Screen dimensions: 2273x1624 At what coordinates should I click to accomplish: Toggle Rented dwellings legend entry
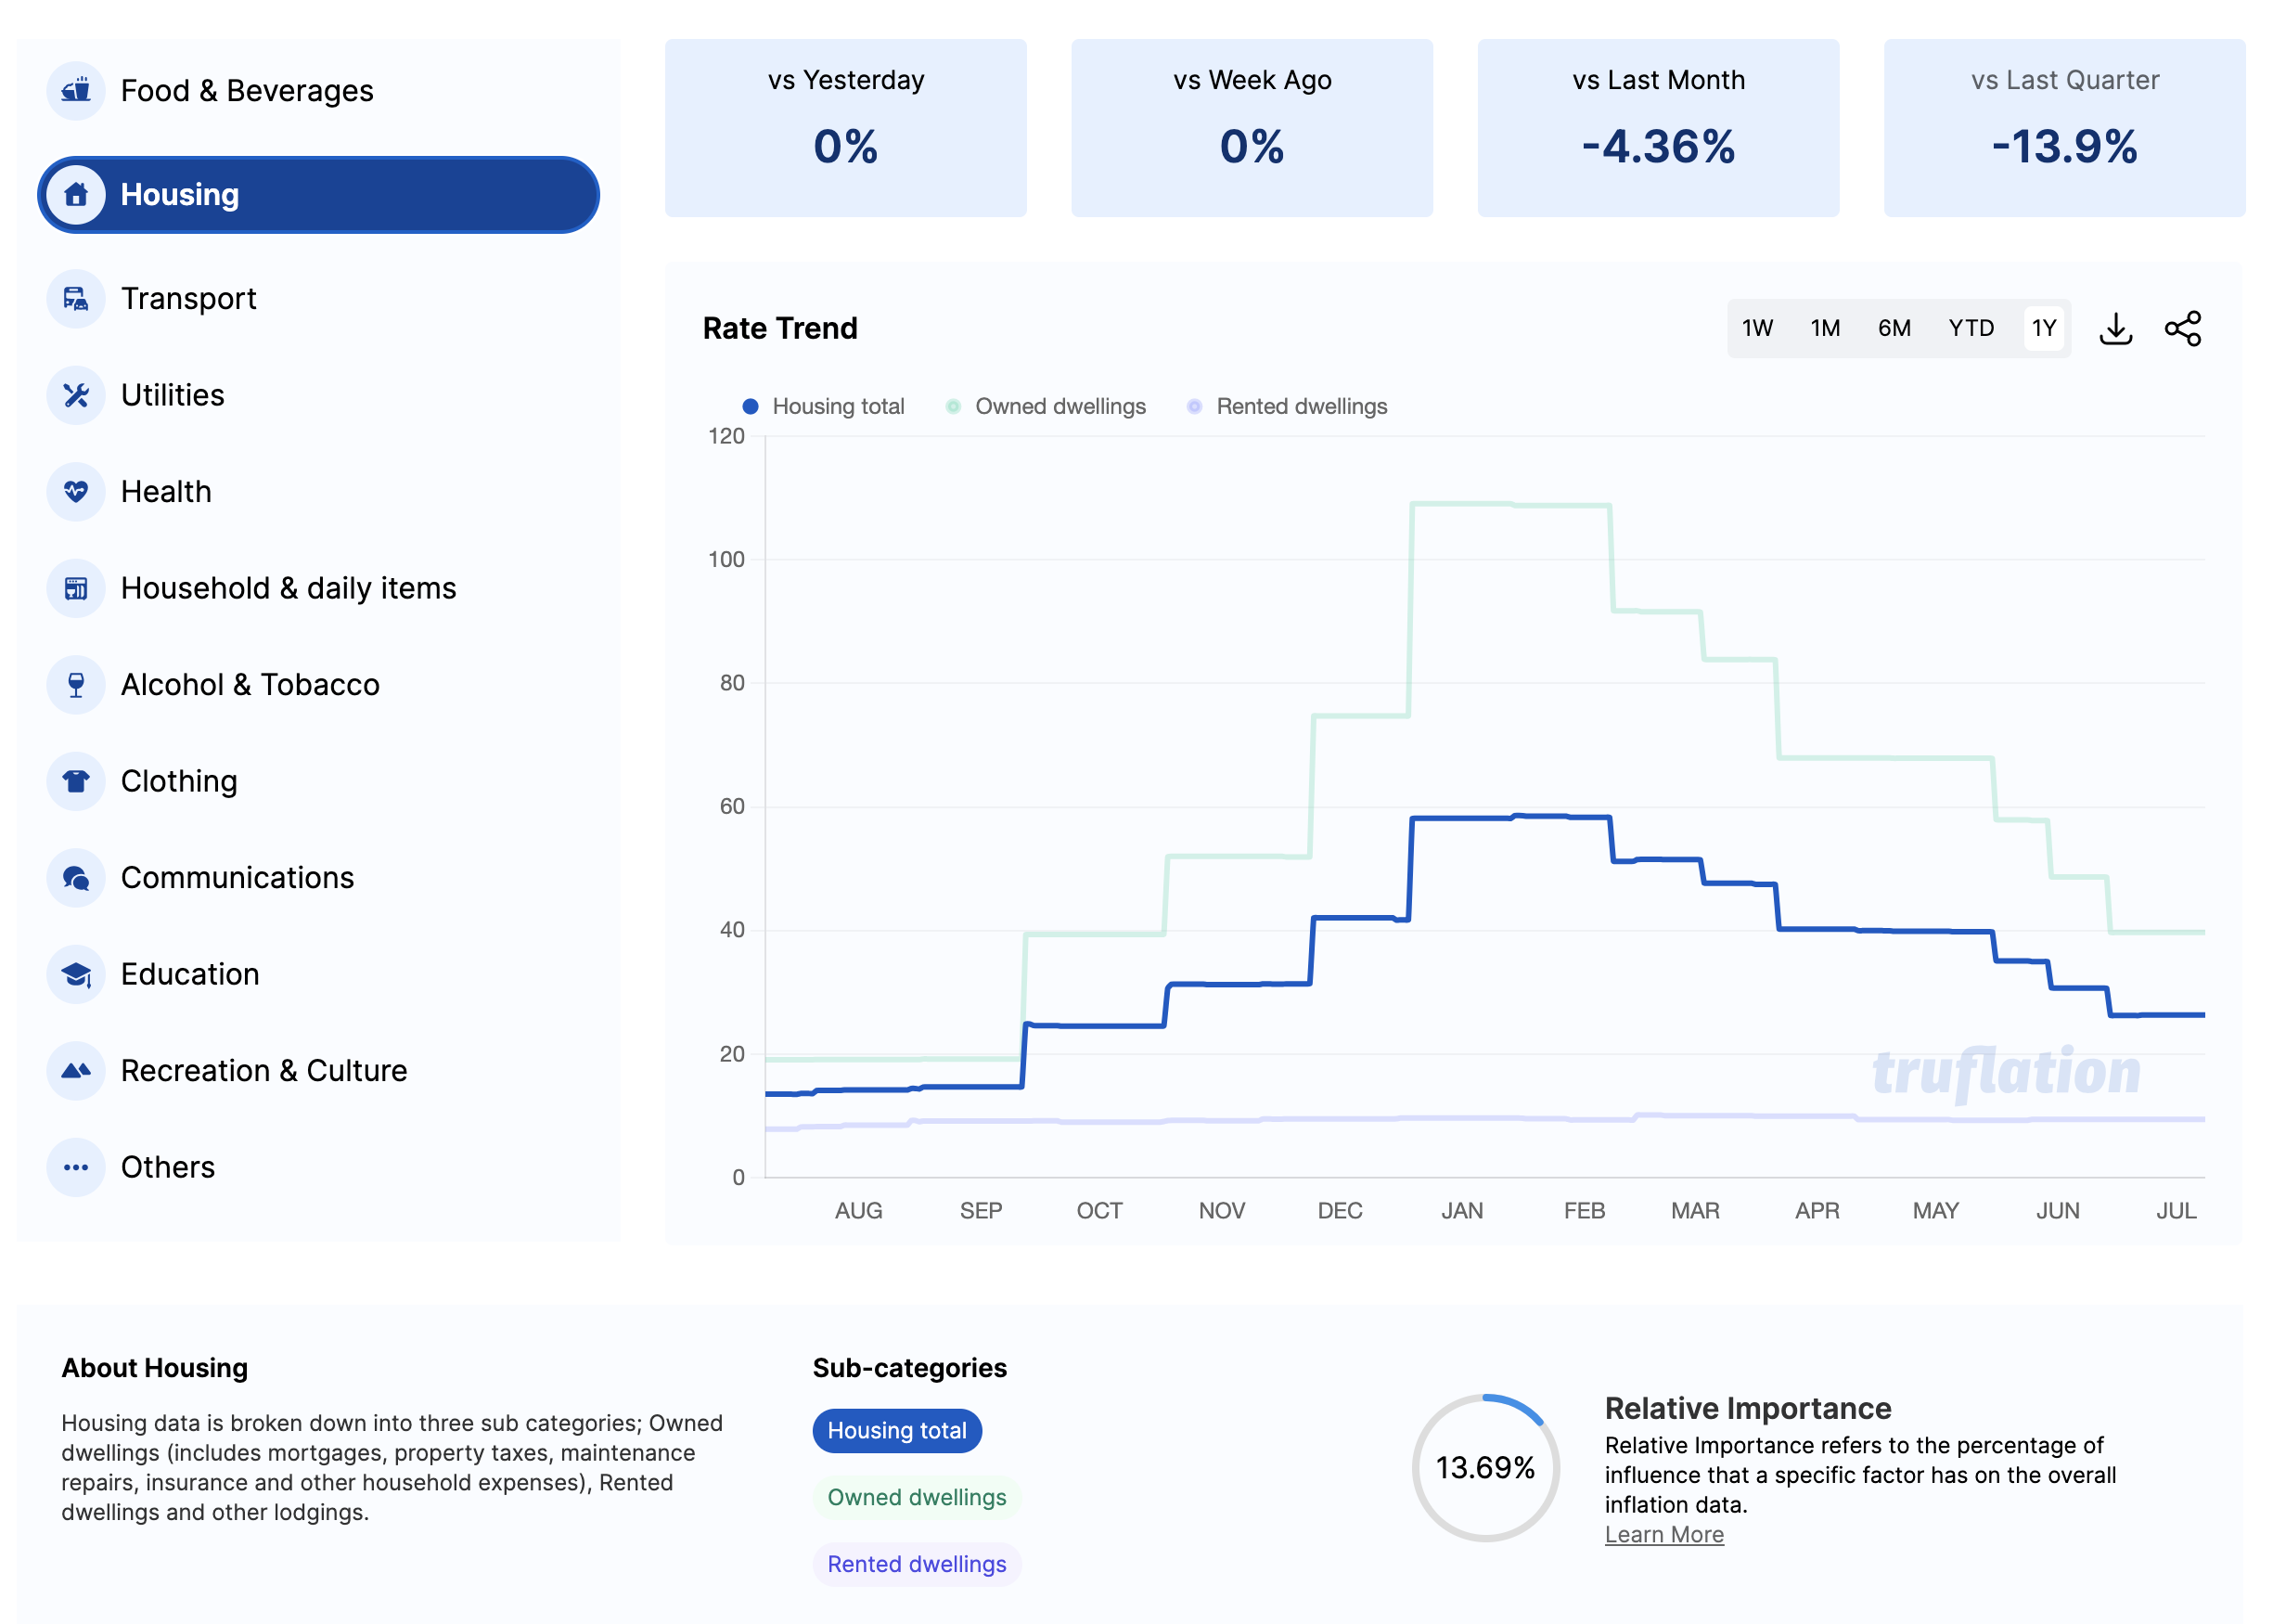1288,406
